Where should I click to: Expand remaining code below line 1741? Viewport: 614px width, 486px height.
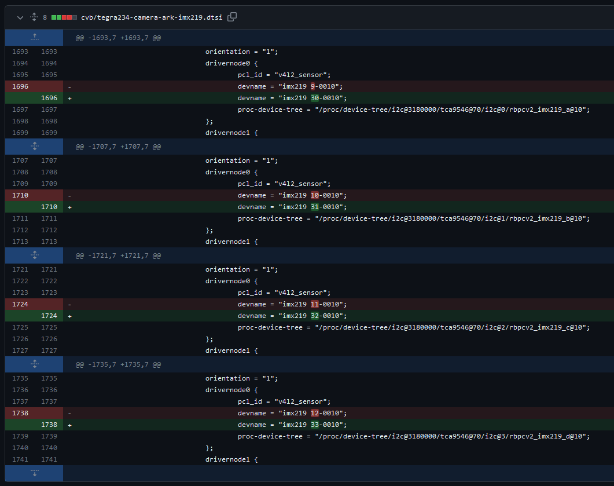pyautogui.click(x=34, y=473)
